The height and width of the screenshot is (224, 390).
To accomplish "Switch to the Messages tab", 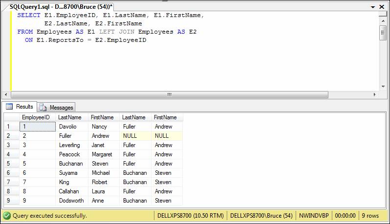I will pos(56,107).
